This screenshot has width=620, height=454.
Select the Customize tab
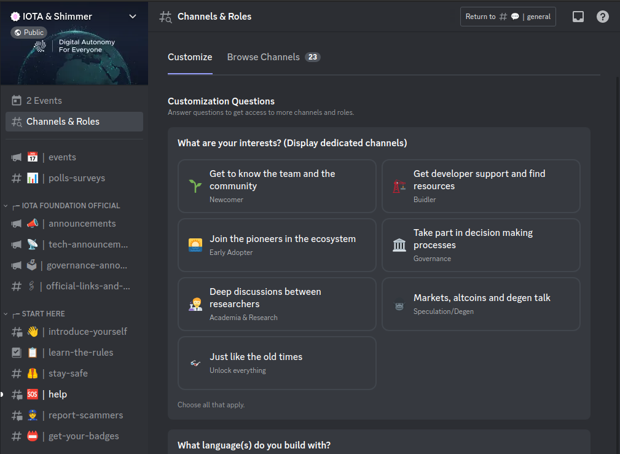189,57
